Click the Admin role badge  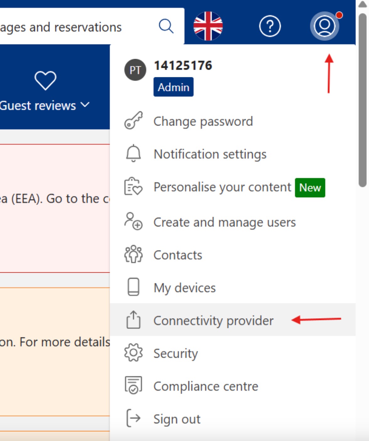174,87
